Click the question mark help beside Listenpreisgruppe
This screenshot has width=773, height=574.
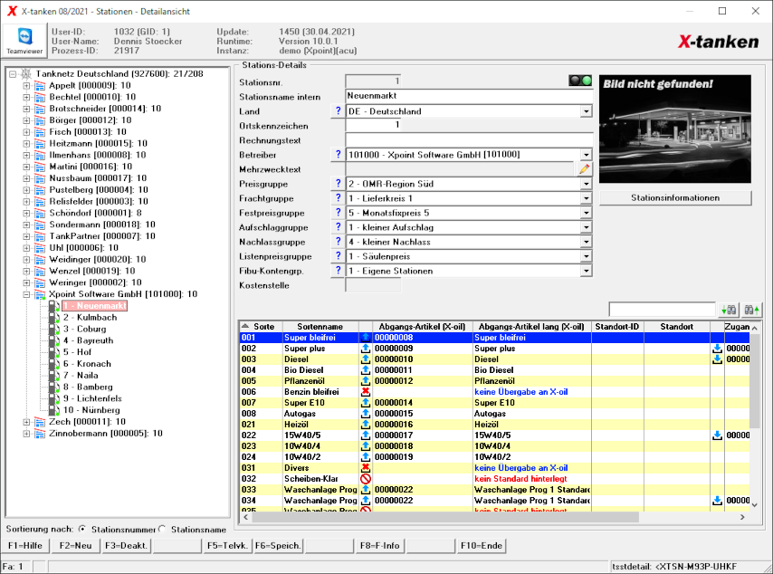tap(338, 256)
